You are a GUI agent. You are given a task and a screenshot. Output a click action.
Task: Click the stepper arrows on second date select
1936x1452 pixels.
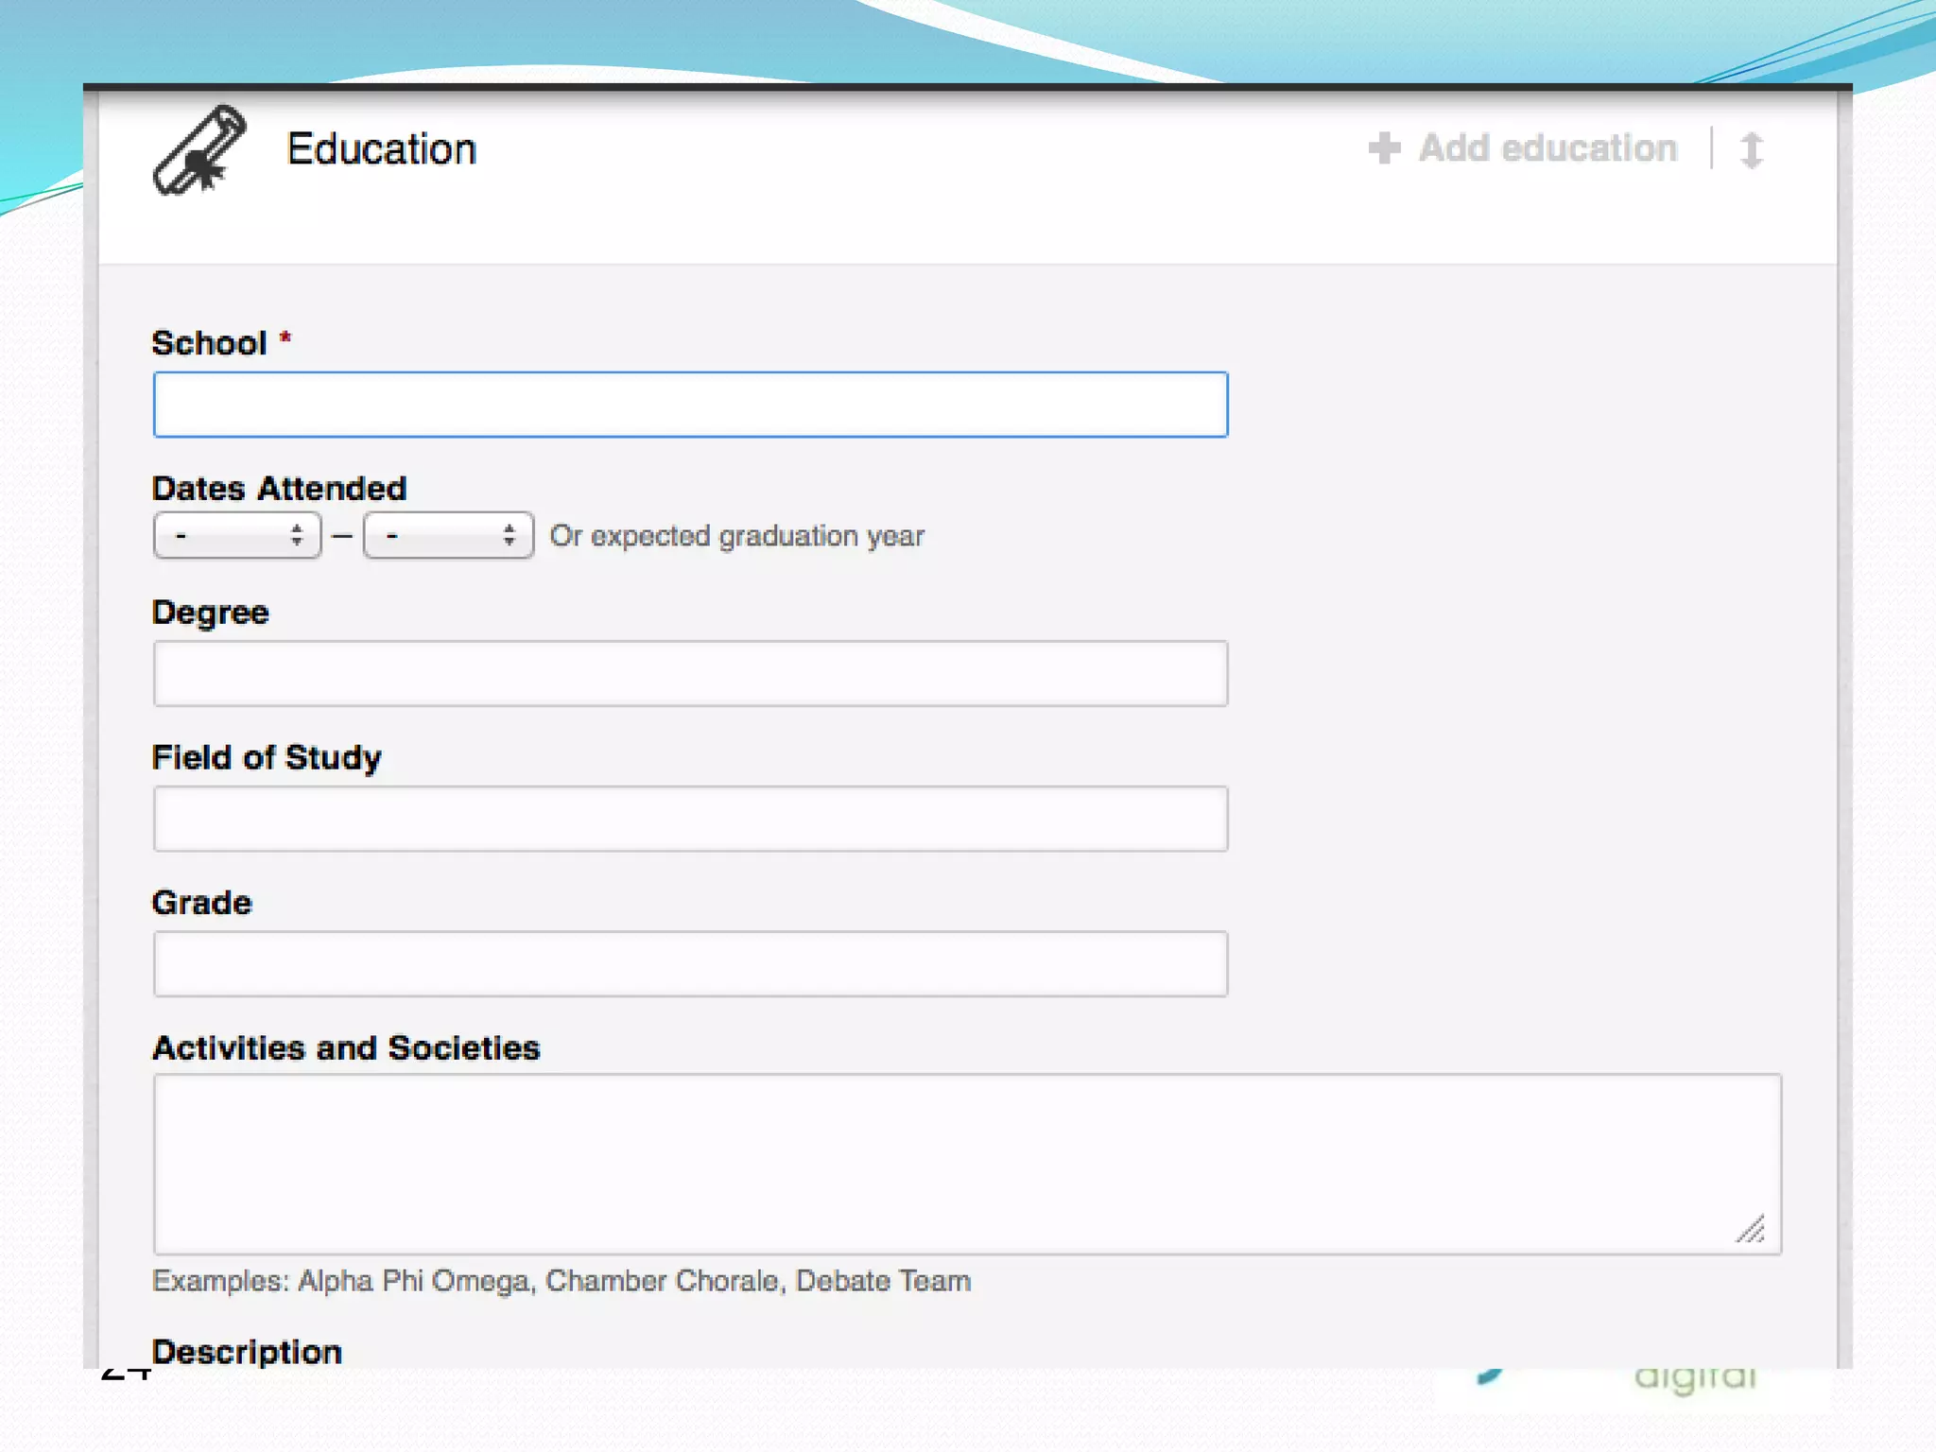(510, 536)
